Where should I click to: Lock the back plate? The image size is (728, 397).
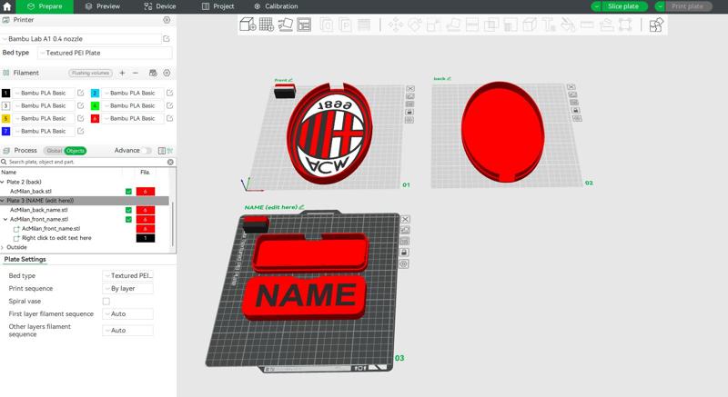[576, 110]
